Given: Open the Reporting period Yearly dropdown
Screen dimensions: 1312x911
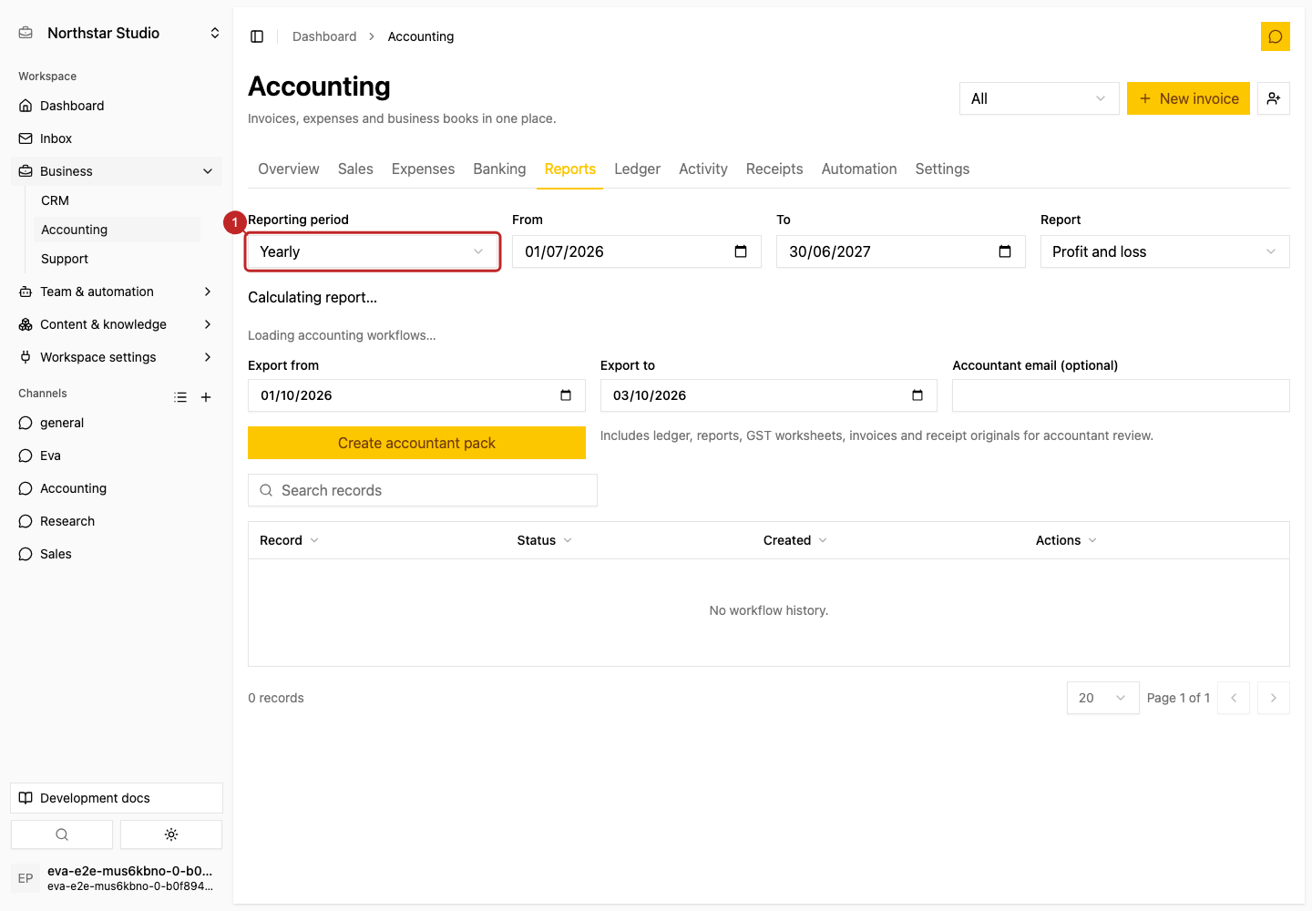Looking at the screenshot, I should tap(373, 251).
